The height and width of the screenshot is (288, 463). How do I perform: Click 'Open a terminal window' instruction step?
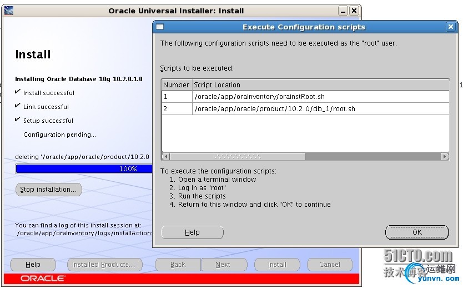(x=213, y=180)
